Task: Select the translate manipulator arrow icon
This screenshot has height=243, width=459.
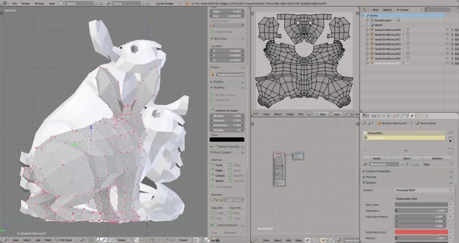Action: [104, 240]
